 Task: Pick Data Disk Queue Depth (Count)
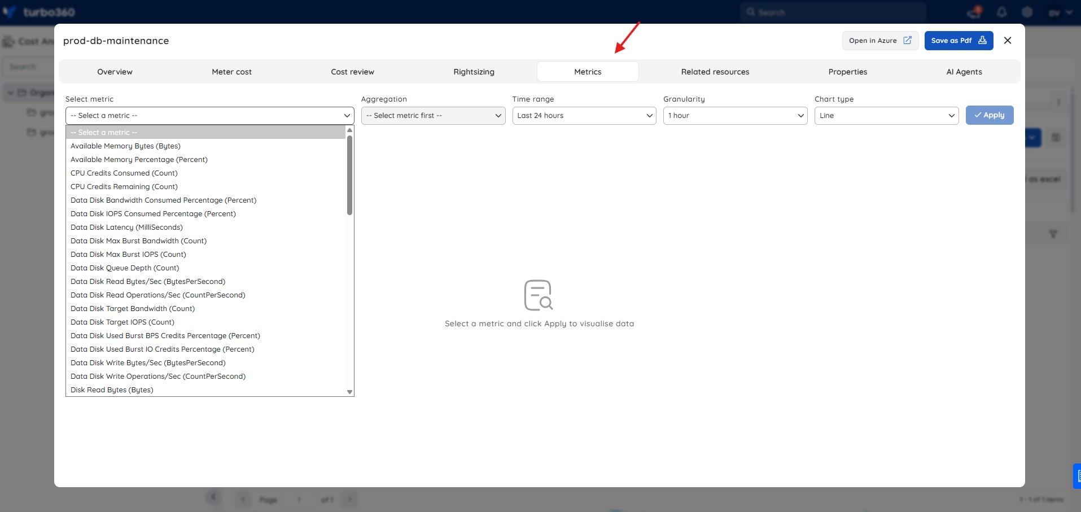click(x=205, y=268)
